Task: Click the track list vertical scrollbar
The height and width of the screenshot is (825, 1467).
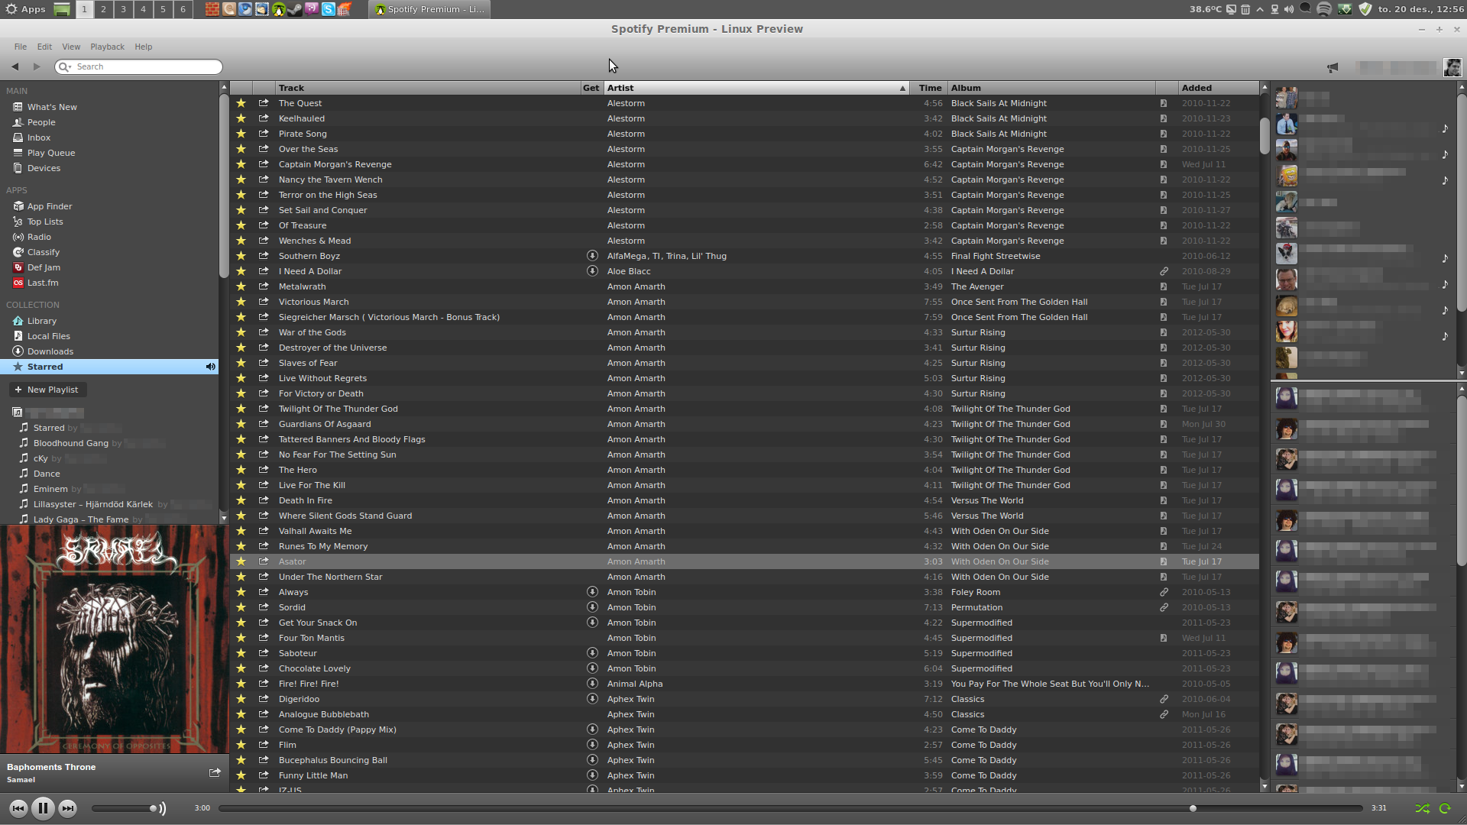Action: point(1264,135)
